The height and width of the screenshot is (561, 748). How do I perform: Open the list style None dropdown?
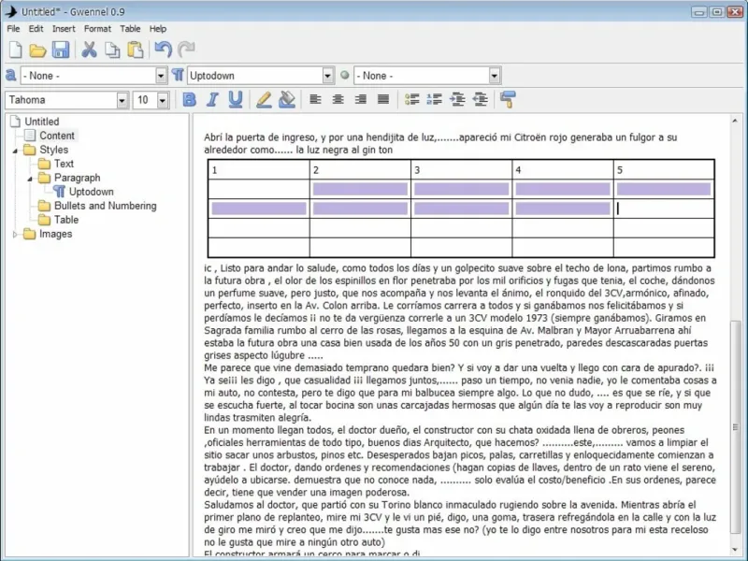pyautogui.click(x=495, y=76)
